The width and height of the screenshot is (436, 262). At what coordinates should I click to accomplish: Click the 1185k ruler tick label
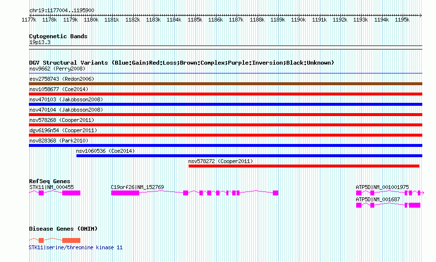coord(195,20)
